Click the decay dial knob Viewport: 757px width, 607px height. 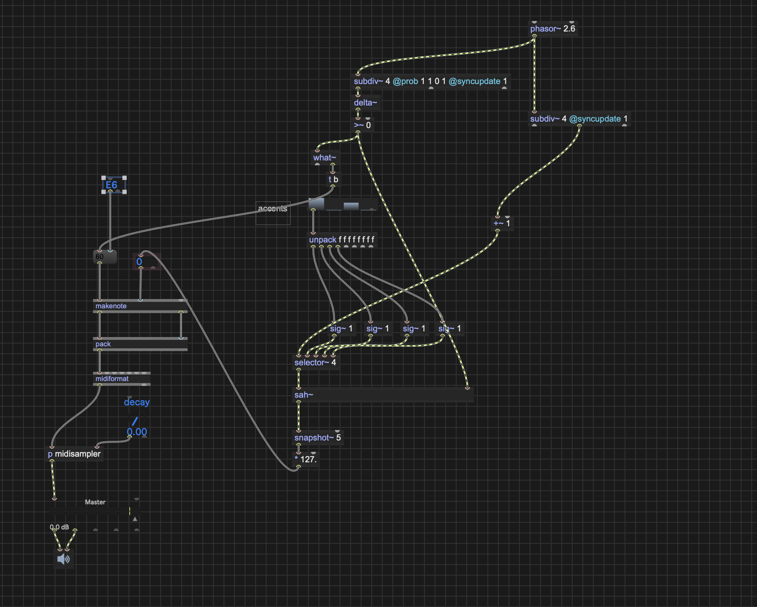click(x=135, y=421)
